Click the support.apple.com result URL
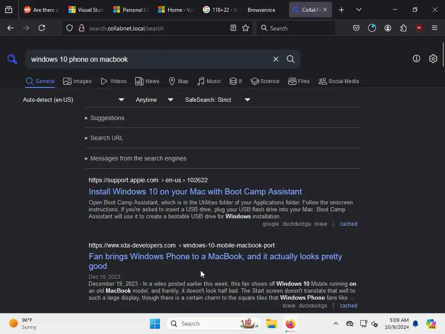 pyautogui.click(x=148, y=180)
